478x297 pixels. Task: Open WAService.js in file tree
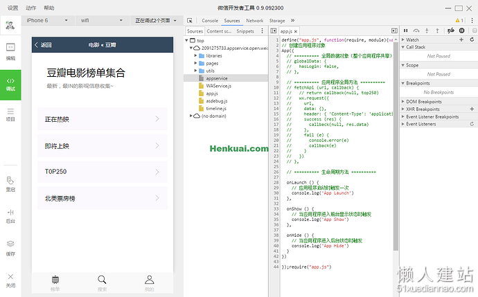click(218, 86)
